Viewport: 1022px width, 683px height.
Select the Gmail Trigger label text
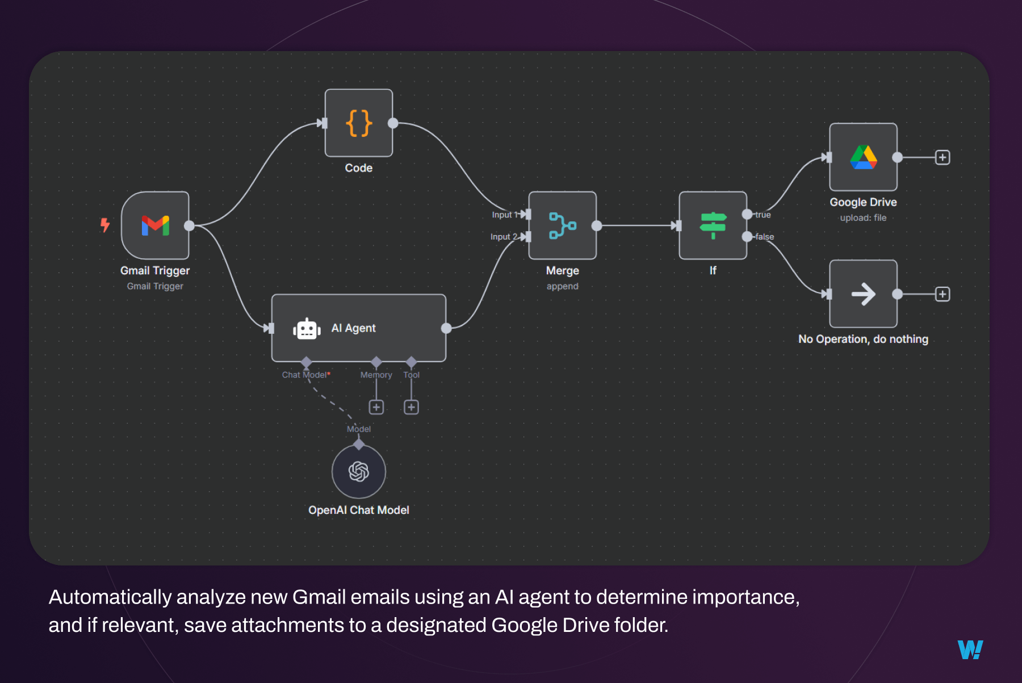155,270
